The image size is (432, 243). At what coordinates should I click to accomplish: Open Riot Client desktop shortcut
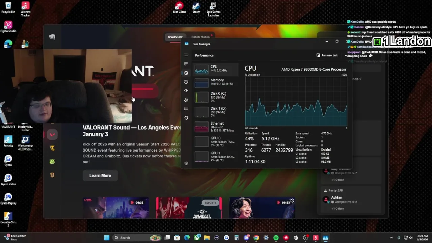pos(179,8)
